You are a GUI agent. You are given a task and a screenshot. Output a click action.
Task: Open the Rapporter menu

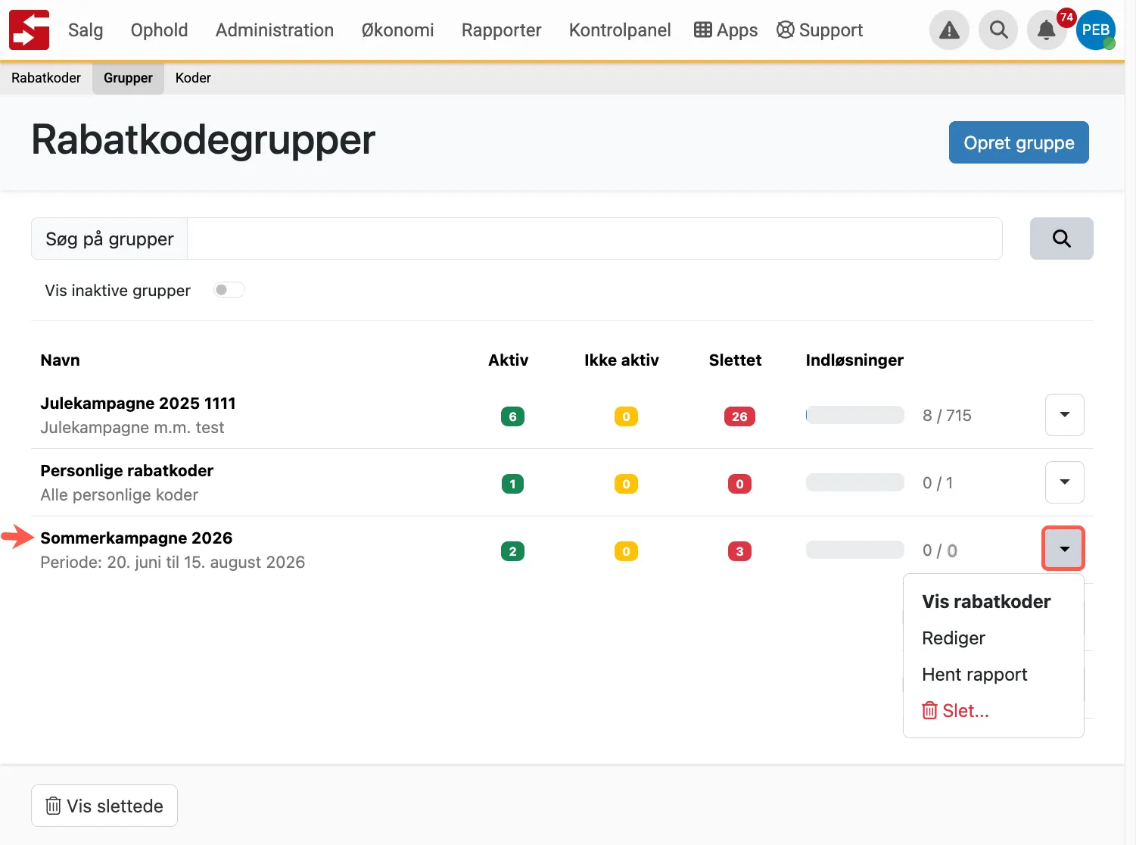pyautogui.click(x=502, y=30)
